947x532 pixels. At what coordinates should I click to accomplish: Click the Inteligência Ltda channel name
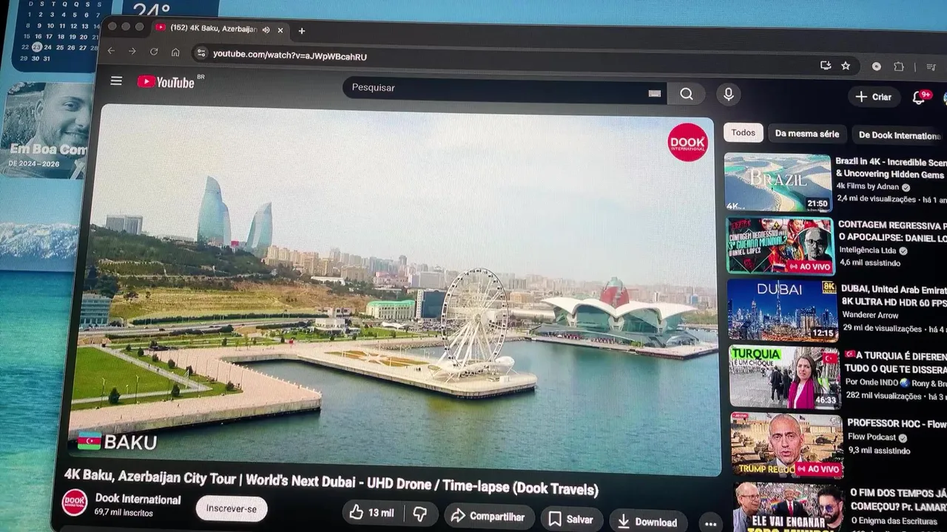point(869,250)
